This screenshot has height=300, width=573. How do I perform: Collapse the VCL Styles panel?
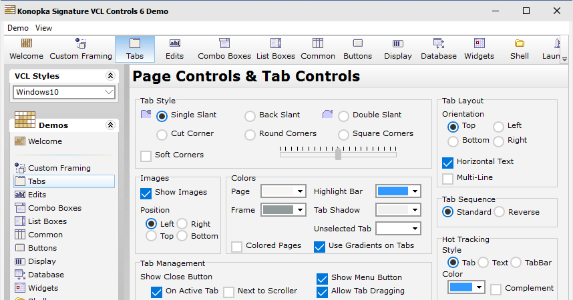110,75
